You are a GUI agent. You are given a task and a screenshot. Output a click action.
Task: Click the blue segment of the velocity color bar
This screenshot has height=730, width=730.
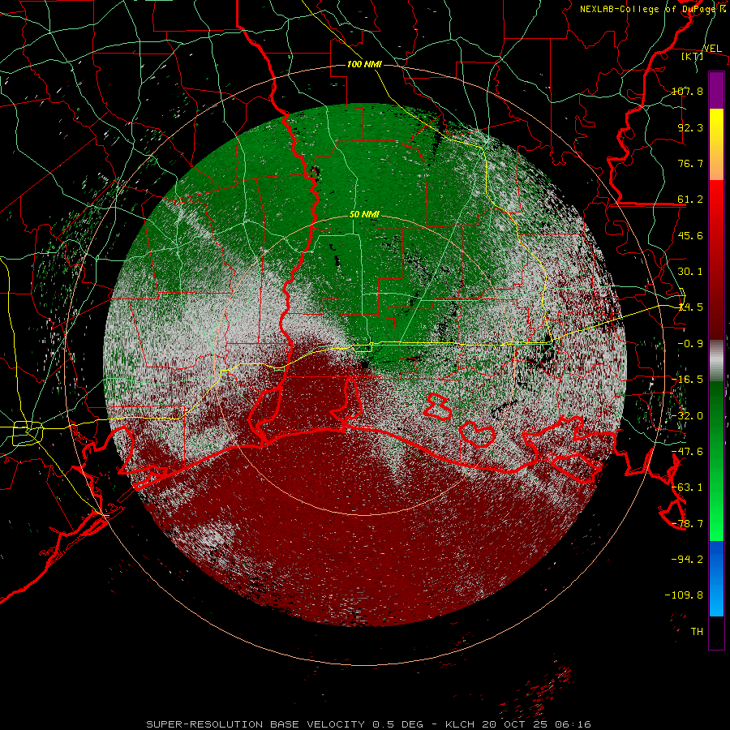click(x=716, y=578)
